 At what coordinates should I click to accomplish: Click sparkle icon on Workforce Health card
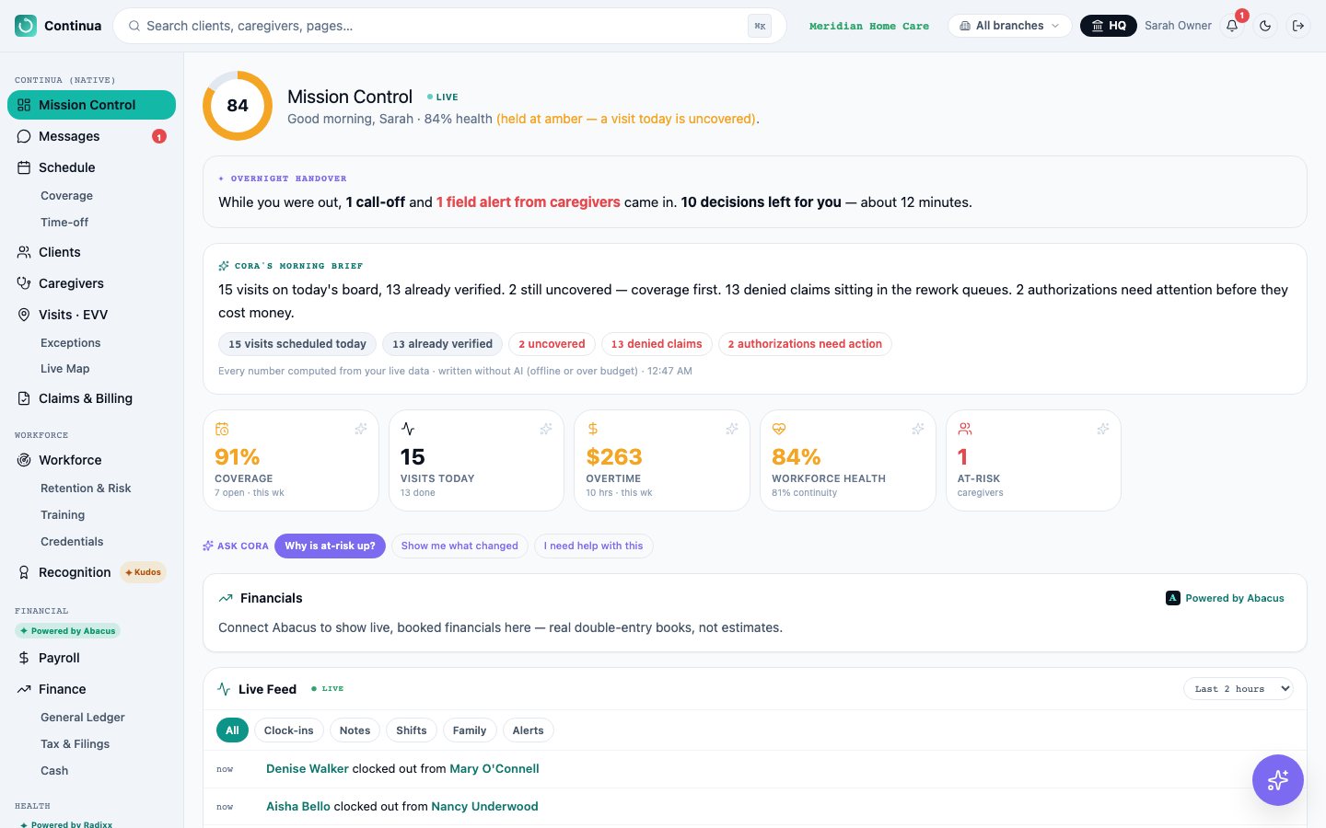(918, 429)
